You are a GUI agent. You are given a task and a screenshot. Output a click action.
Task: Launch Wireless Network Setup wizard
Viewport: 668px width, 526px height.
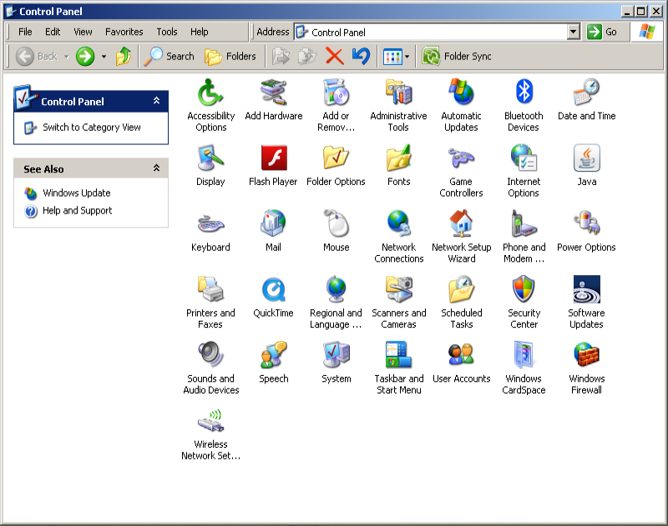[x=211, y=433]
